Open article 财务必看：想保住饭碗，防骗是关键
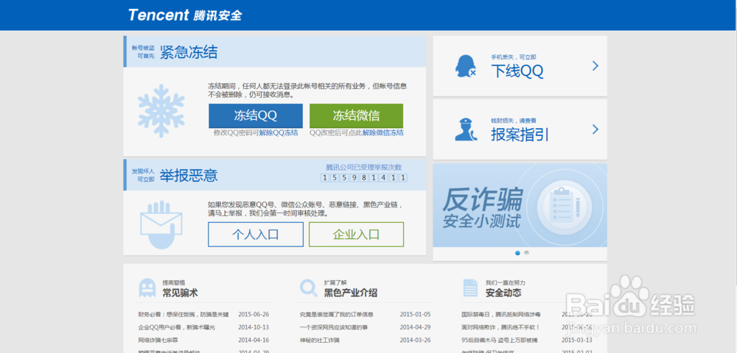Image resolution: width=737 pixels, height=353 pixels. pos(184,315)
